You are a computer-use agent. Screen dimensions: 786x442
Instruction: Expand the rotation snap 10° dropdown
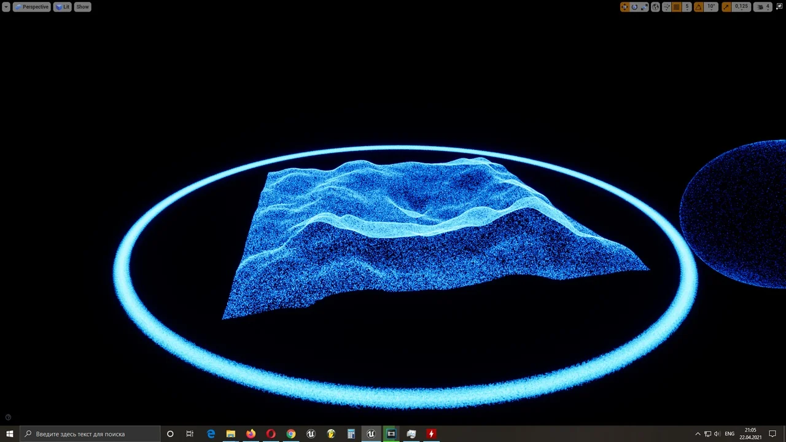click(x=711, y=7)
